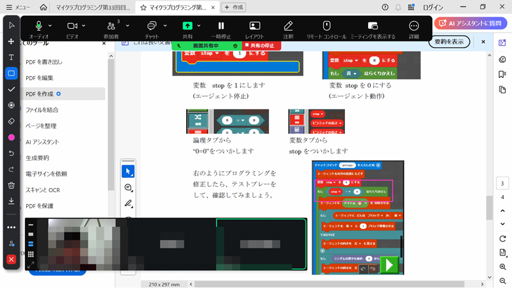Expand the participants options arrow

coord(127,26)
